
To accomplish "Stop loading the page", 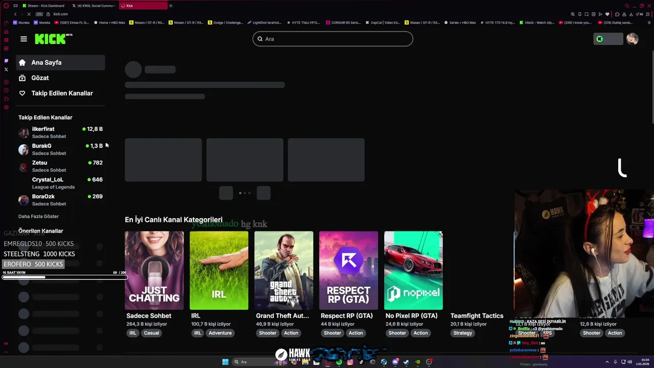I will click(29, 14).
